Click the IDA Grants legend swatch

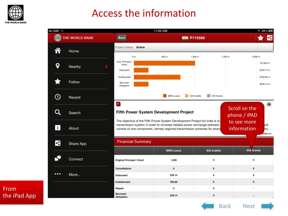pos(209,96)
